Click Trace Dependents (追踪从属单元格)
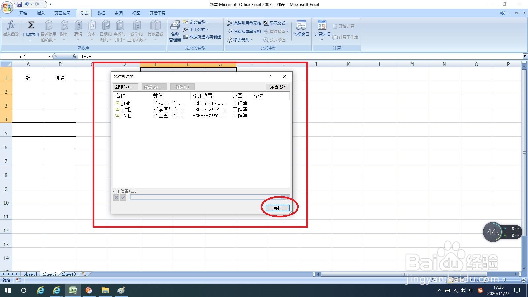Image resolution: width=528 pixels, height=297 pixels. click(244, 32)
